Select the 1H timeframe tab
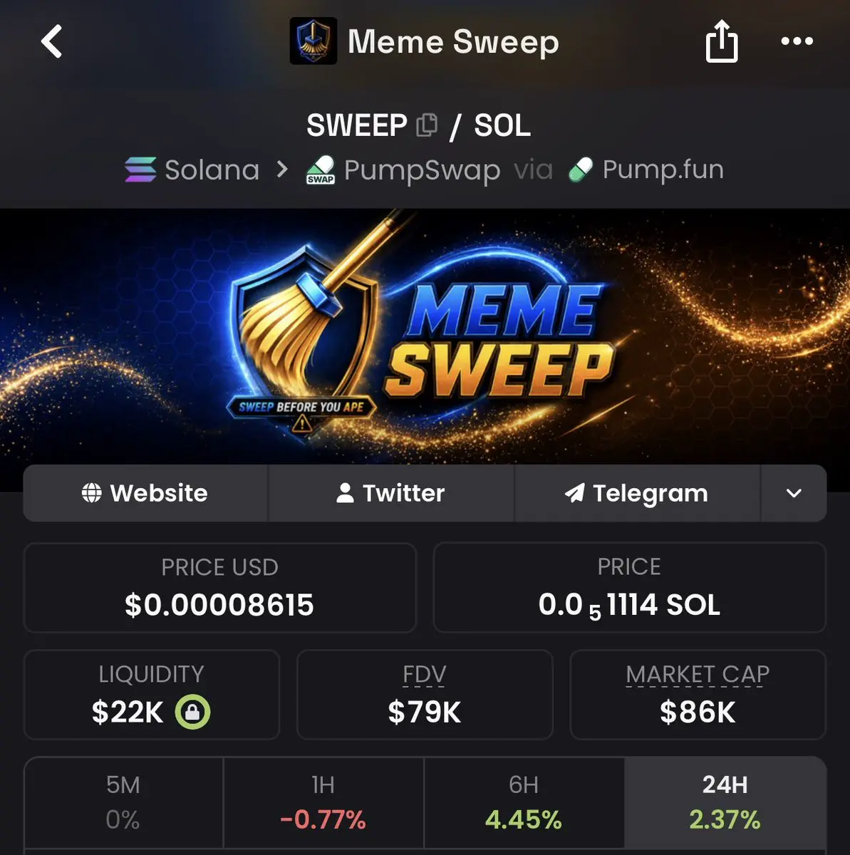The image size is (850, 855). [x=323, y=802]
